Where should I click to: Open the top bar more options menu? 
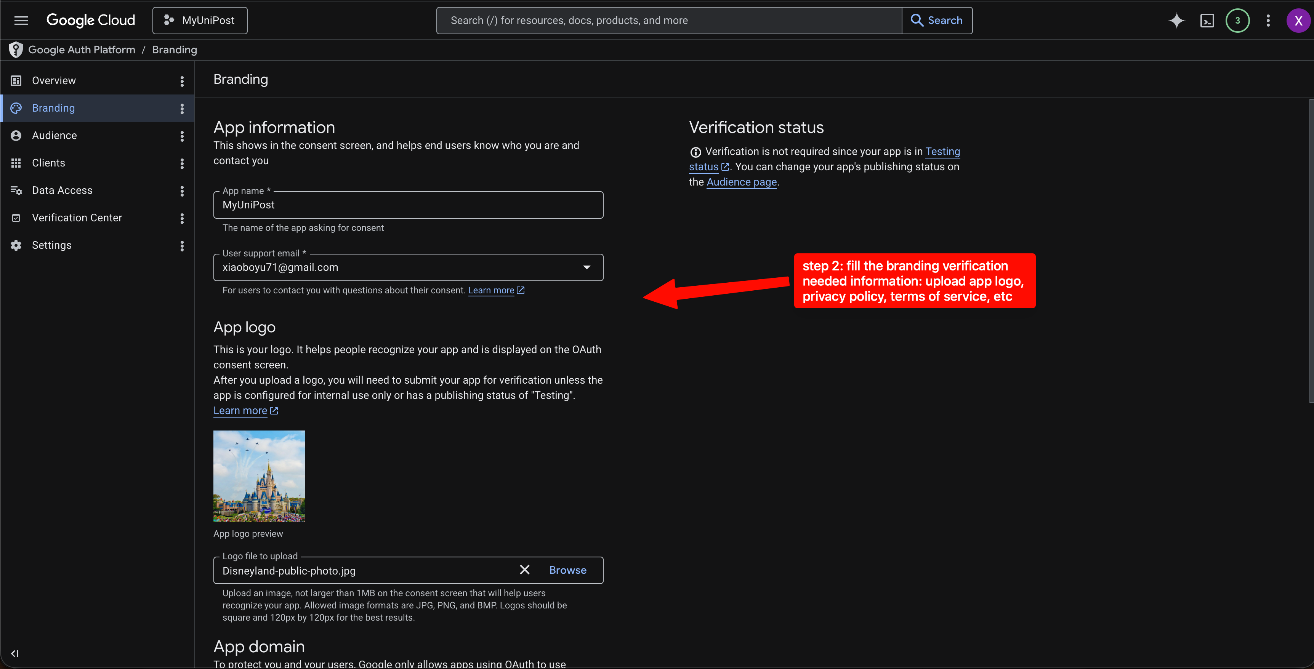1268,21
